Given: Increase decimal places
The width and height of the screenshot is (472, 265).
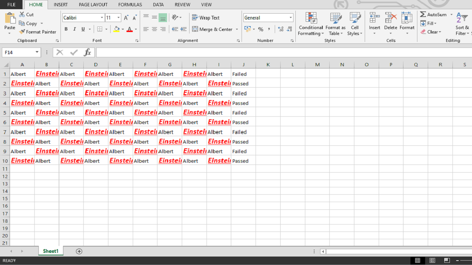Looking at the screenshot, I should click(281, 29).
